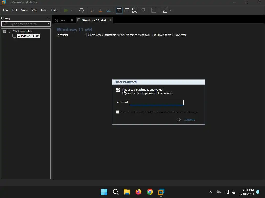Restore down the VMware Workstation window
This screenshot has width=265, height=198.
tap(246, 2)
